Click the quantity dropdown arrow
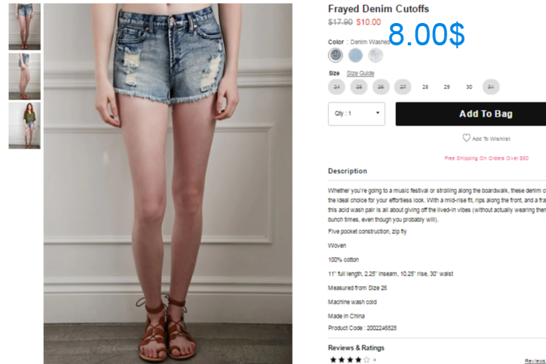The height and width of the screenshot is (364, 546). pos(377,113)
